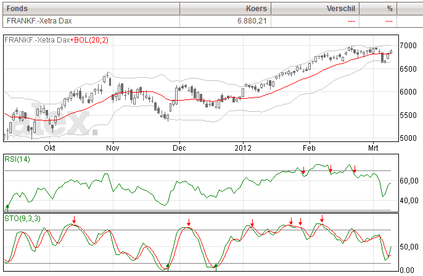Click the Nov month label
Image resolution: width=423 pixels, height=276 pixels.
[x=112, y=148]
